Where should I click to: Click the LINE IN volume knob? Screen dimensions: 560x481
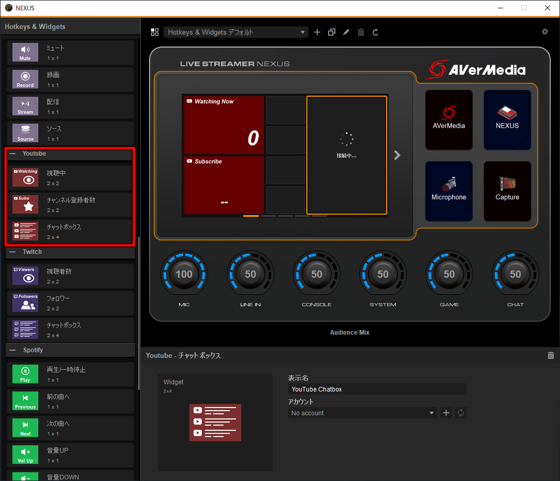(250, 274)
